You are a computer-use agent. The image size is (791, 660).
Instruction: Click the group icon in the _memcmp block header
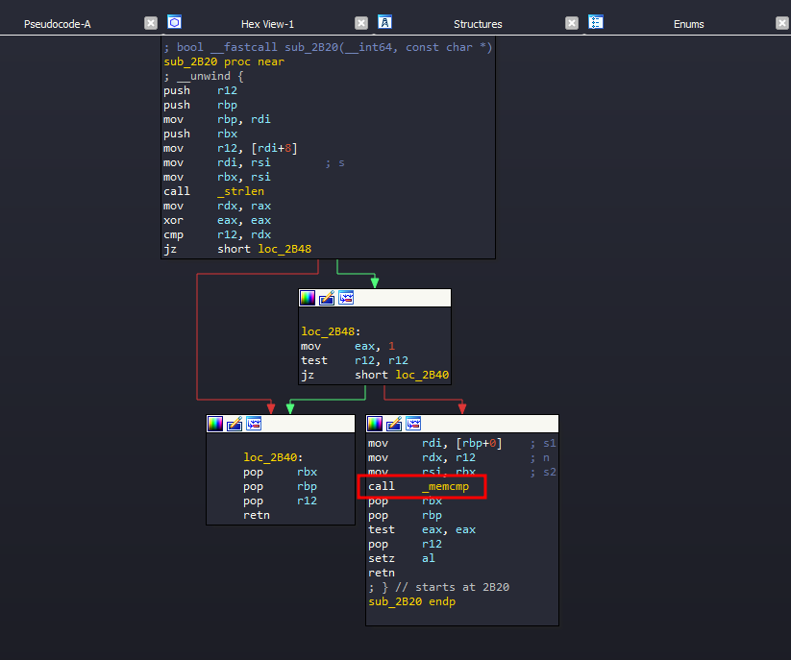pyautogui.click(x=413, y=424)
